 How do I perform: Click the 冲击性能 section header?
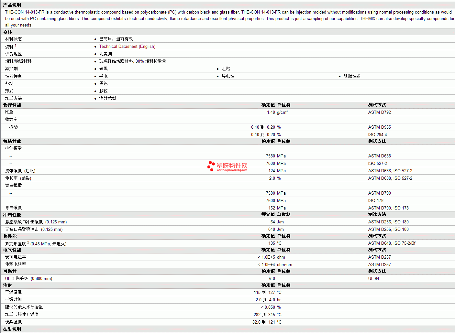12,215
